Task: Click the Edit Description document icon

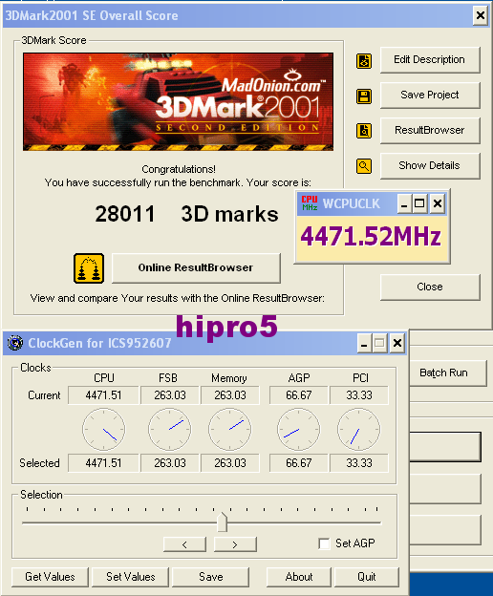Action: 364,61
